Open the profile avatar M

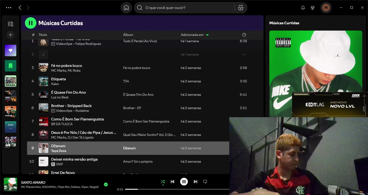pyautogui.click(x=326, y=8)
